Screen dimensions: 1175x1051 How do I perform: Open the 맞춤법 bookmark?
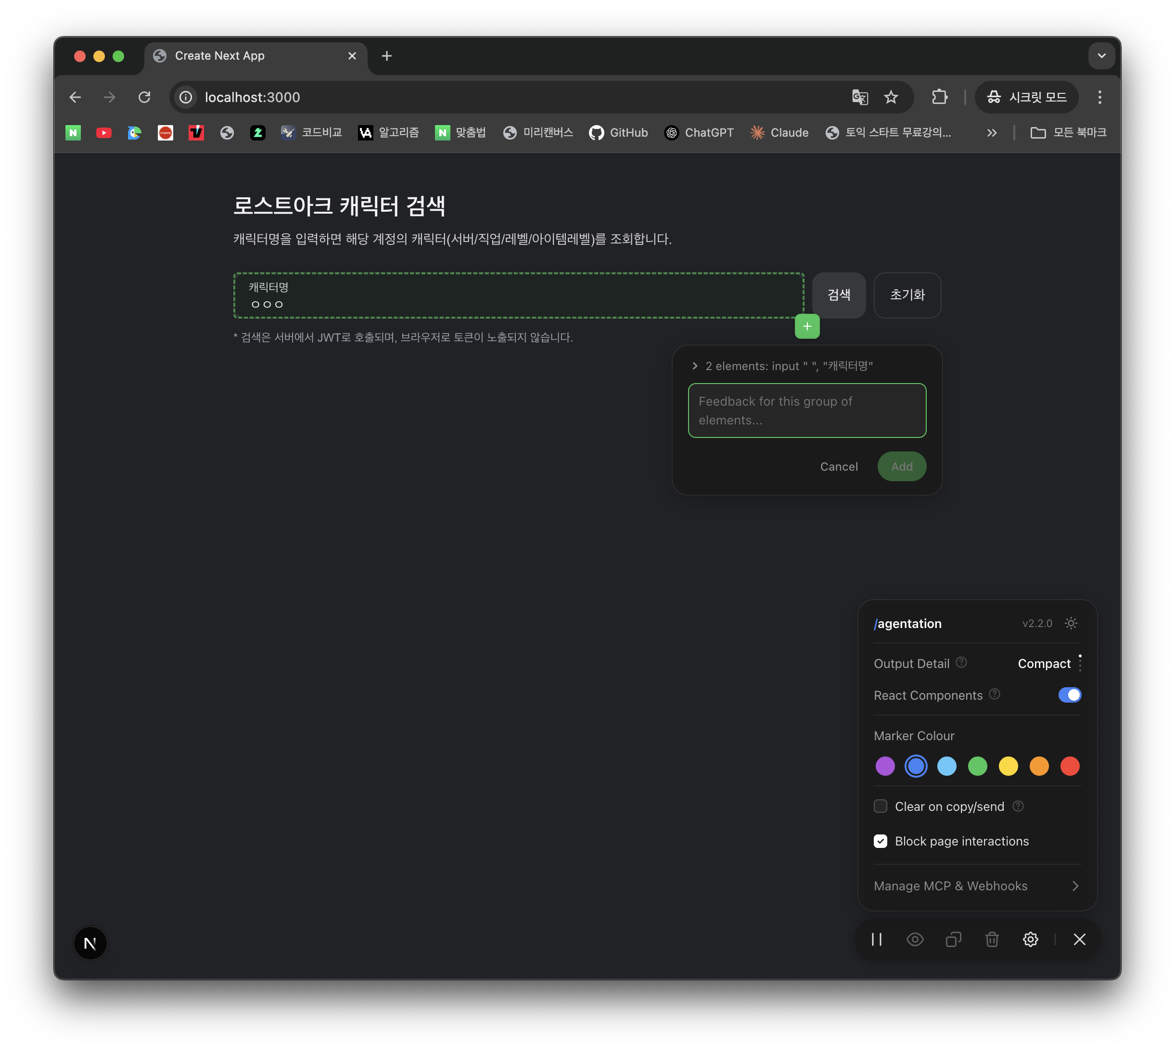point(460,133)
